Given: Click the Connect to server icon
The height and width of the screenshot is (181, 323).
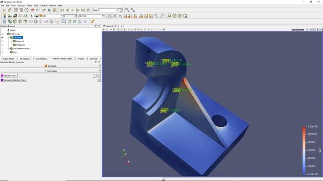Looking at the screenshot, I should 16,10.
